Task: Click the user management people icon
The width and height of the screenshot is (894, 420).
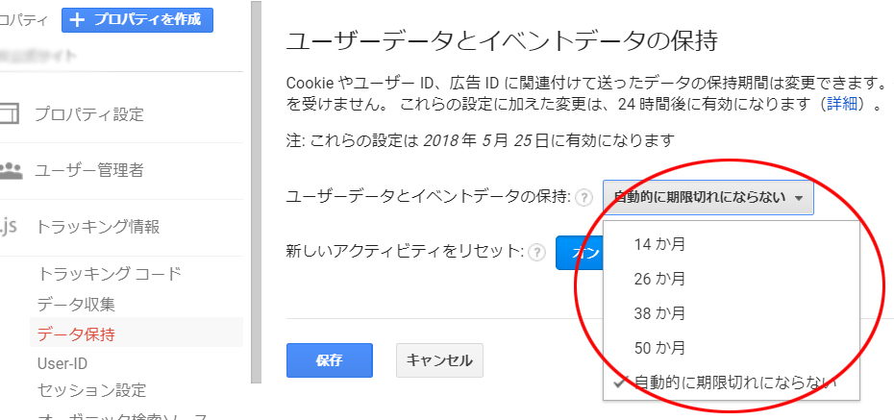Action: 11,170
